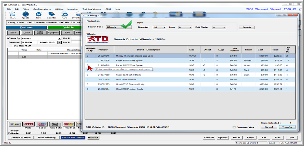The height and width of the screenshot is (146, 304).
Task: Click the Labor button
Action: click(27, 33)
